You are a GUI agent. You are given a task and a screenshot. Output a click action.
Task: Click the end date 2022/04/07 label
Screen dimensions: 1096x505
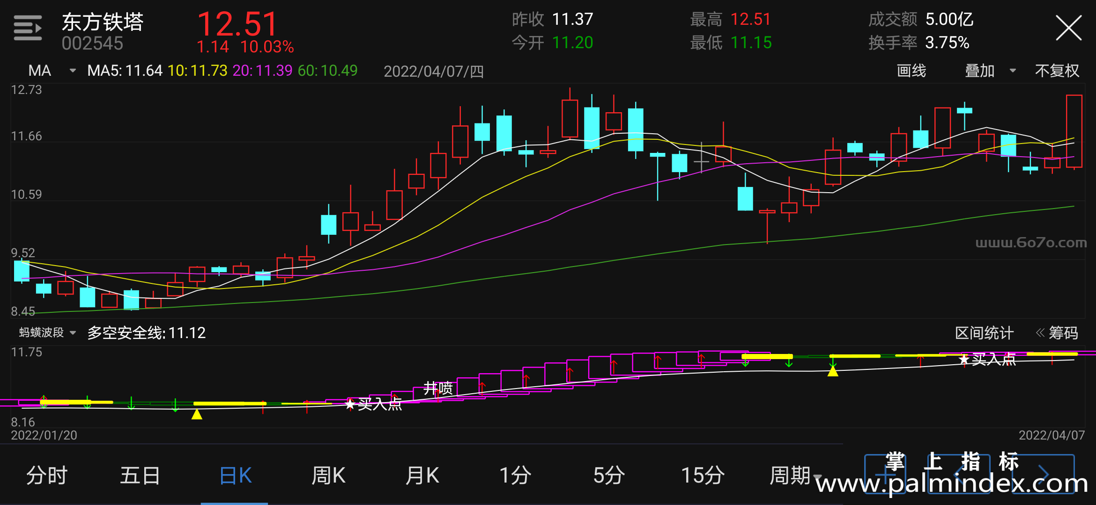click(x=1052, y=435)
